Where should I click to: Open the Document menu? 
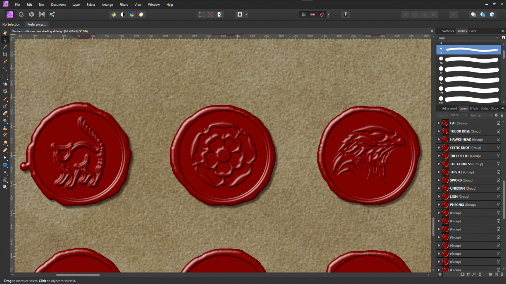[58, 5]
